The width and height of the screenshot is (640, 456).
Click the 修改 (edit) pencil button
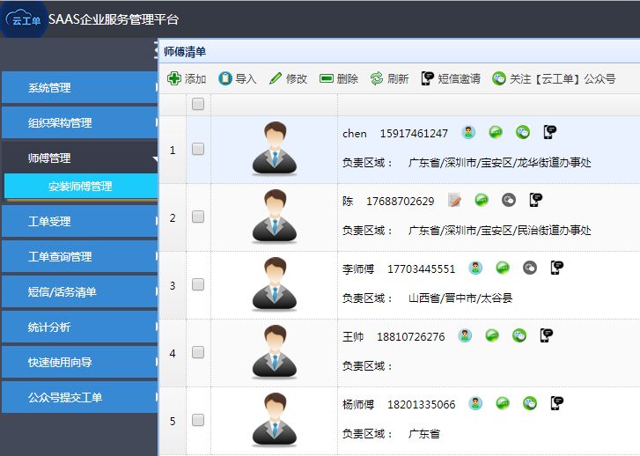pos(288,78)
